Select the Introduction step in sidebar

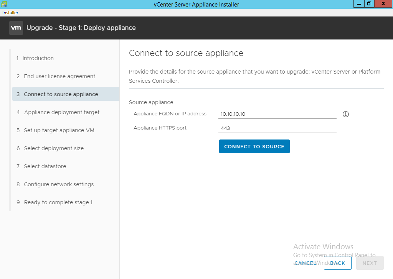click(38, 58)
